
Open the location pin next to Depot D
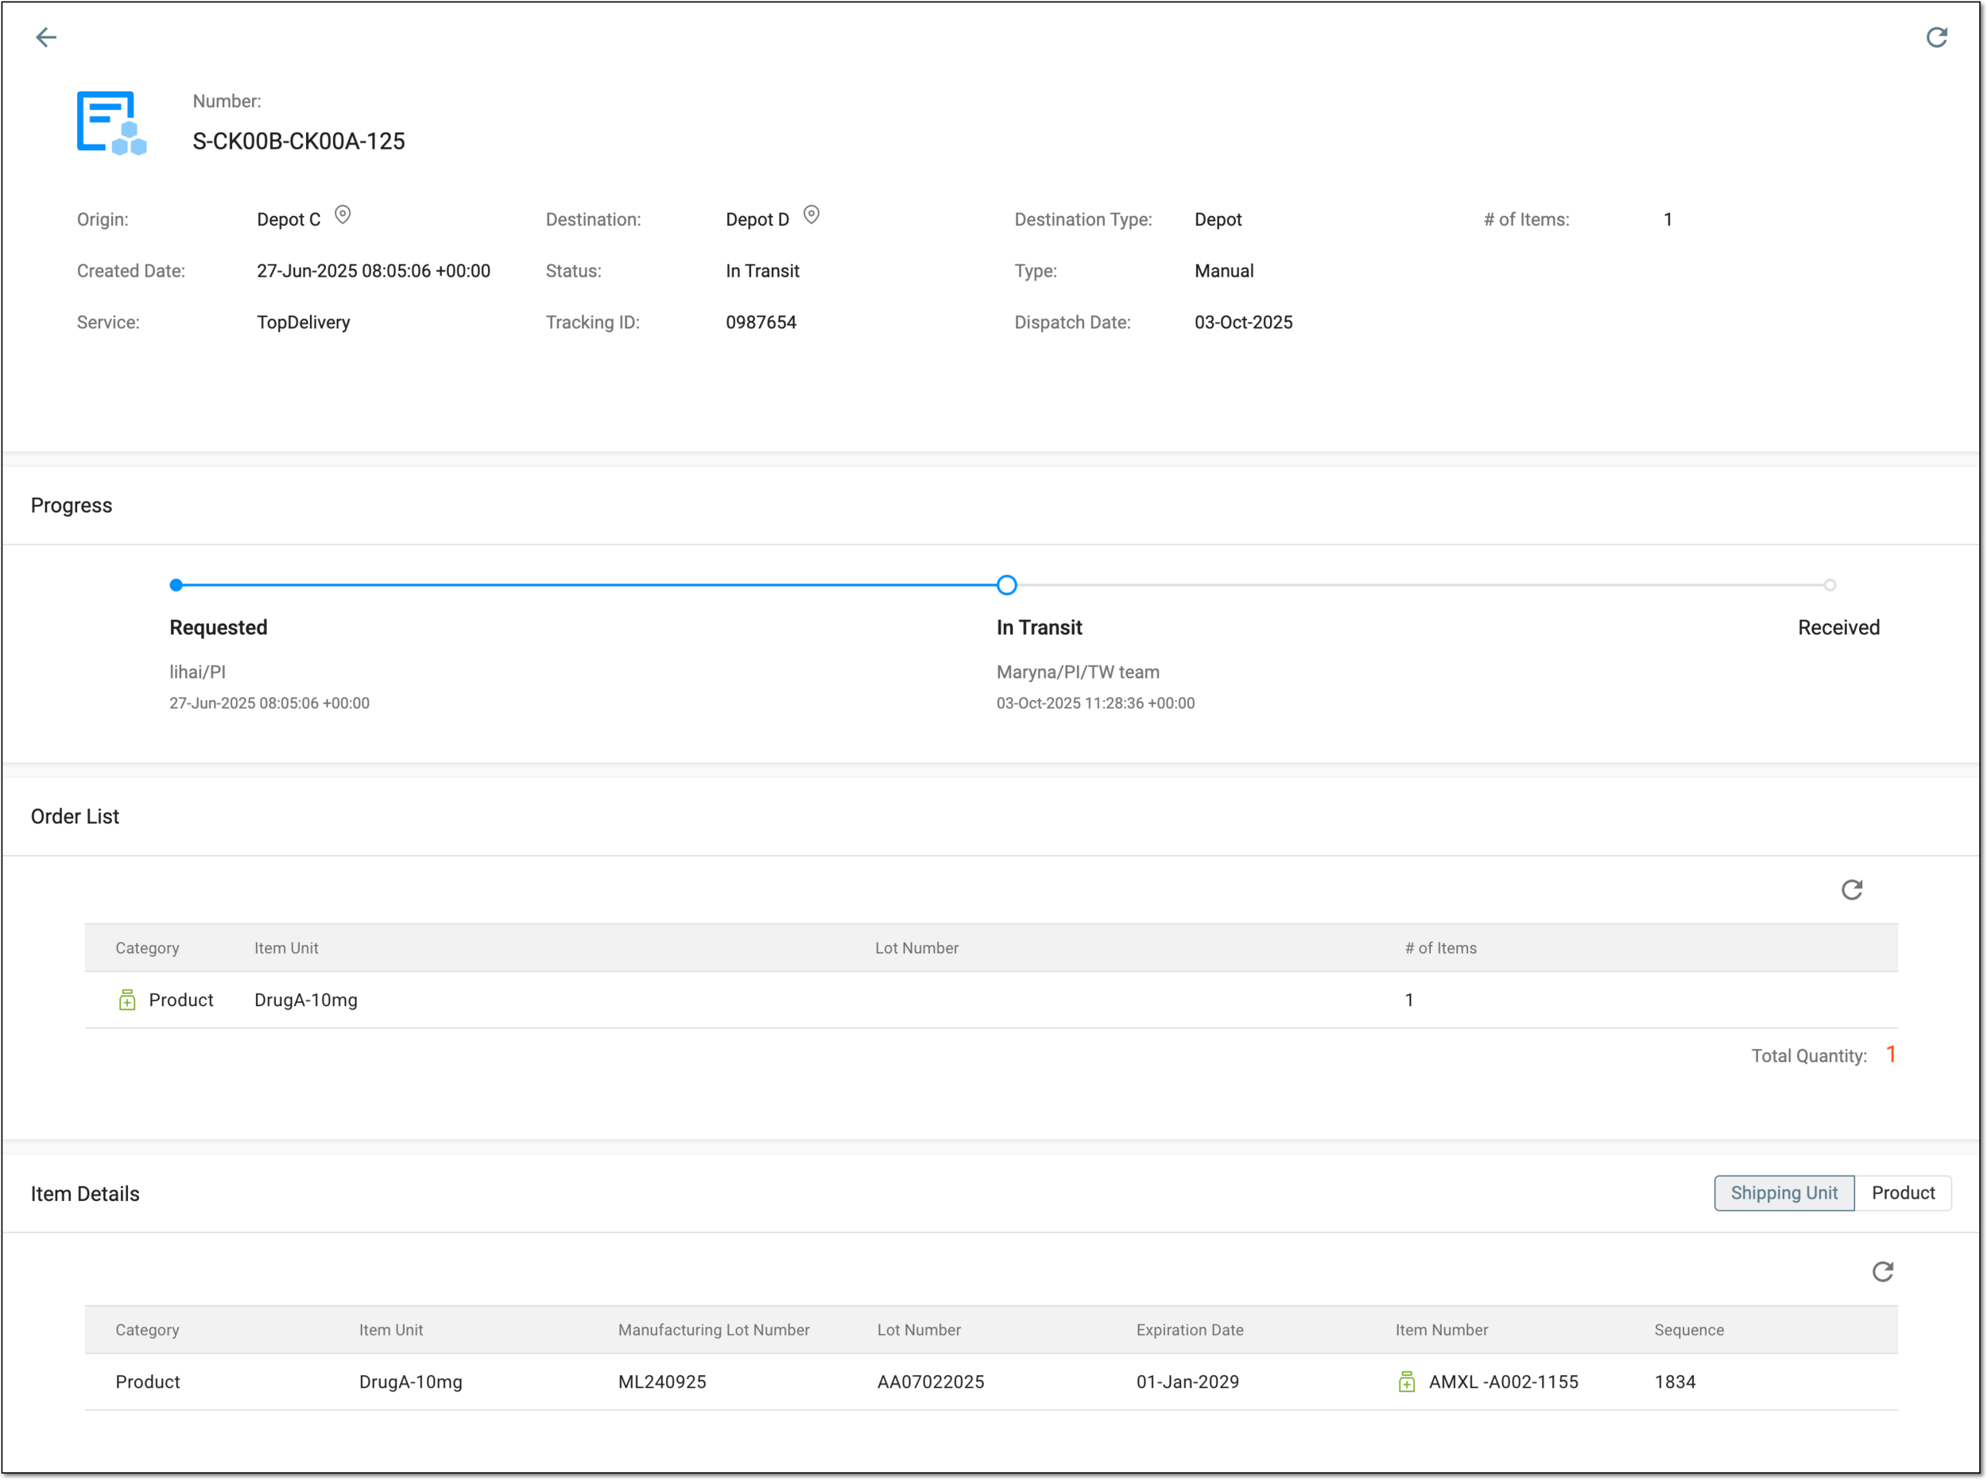(x=811, y=215)
